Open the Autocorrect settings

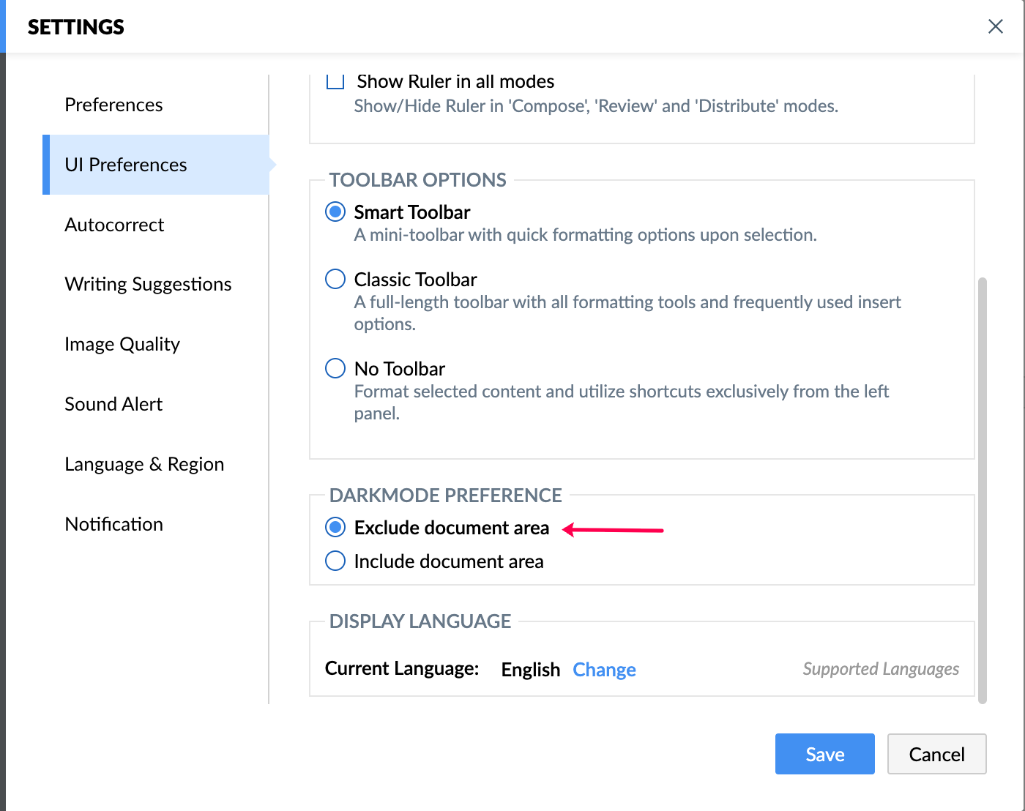coord(114,225)
